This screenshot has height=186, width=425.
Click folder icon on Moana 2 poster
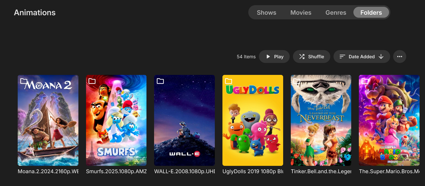tap(24, 81)
